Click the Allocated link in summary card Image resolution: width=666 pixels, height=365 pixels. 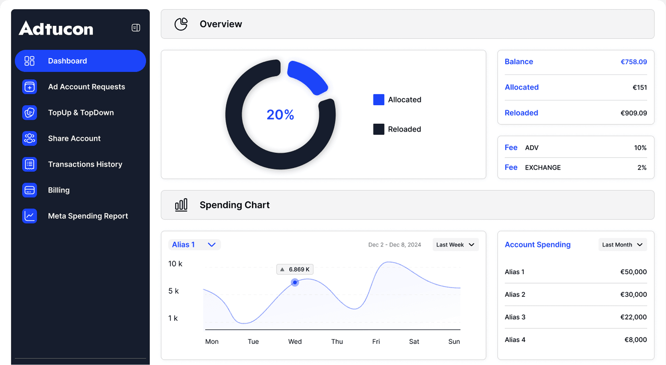(x=521, y=87)
